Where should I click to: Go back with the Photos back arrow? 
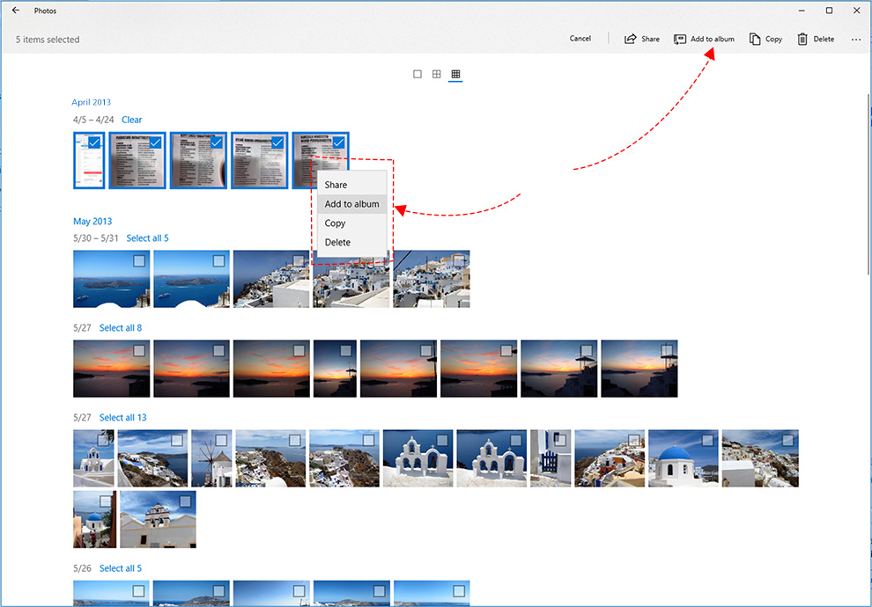(16, 10)
